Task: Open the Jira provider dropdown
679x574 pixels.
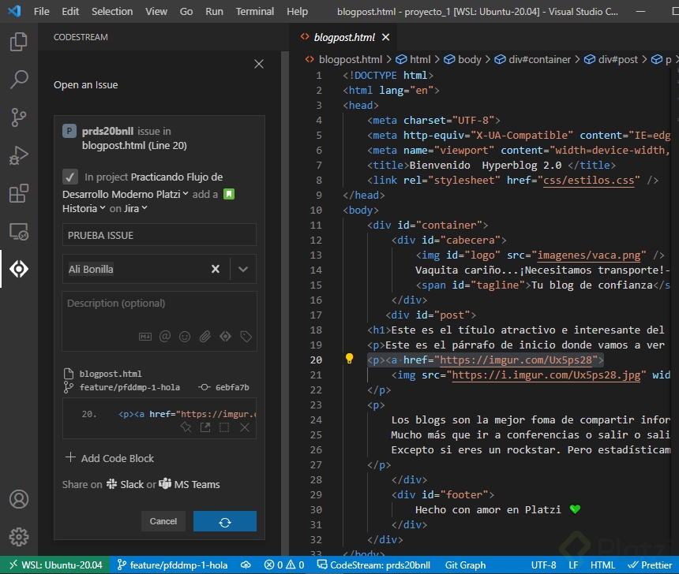Action: pyautogui.click(x=135, y=209)
